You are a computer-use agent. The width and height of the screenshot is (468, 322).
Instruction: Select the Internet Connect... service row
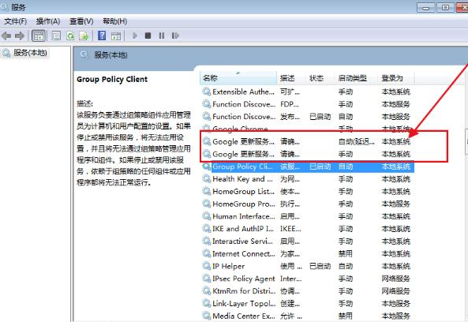point(307,254)
